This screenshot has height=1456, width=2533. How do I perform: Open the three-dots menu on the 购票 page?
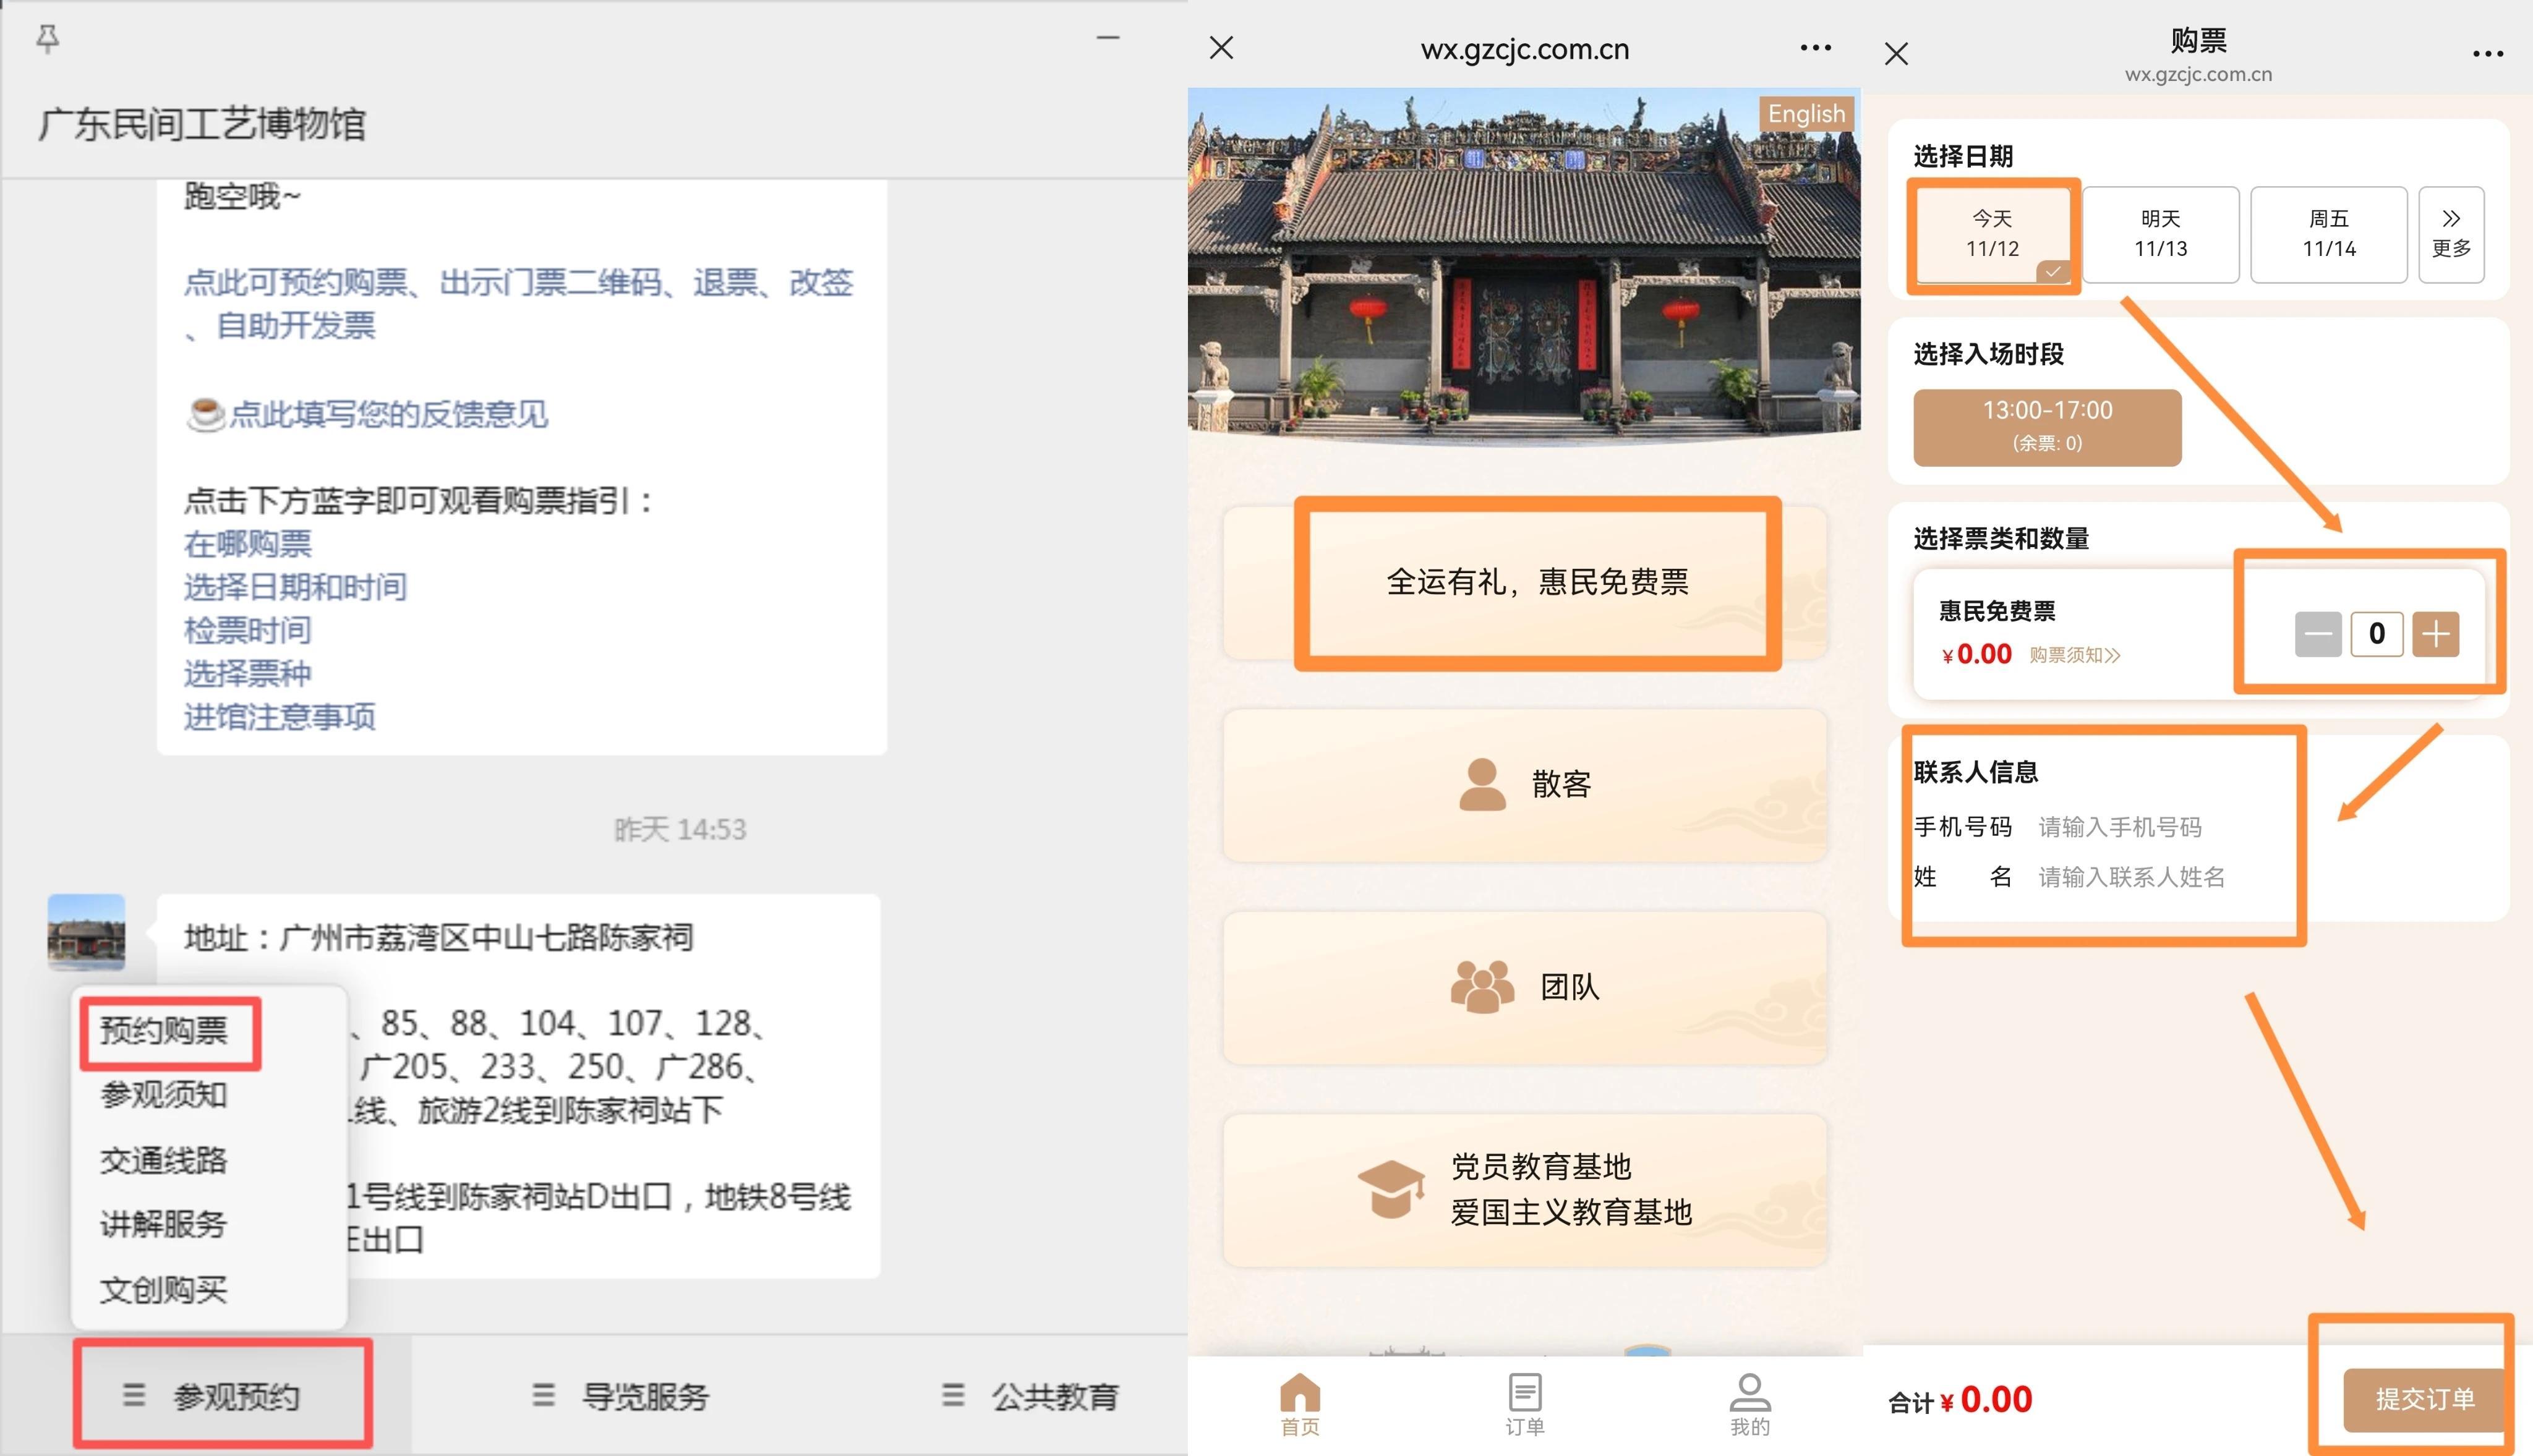[2487, 54]
